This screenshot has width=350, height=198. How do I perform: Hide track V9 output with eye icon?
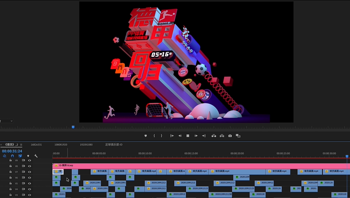29,160
